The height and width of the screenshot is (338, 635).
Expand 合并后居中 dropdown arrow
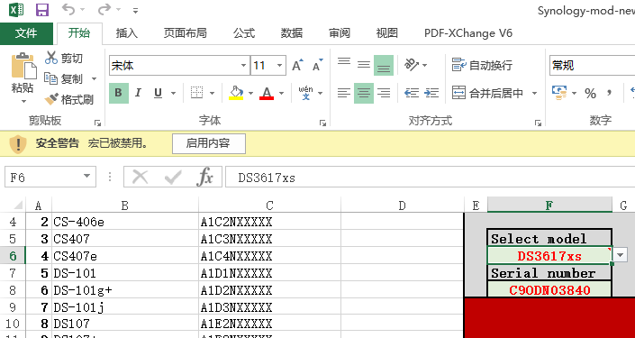pyautogui.click(x=534, y=94)
